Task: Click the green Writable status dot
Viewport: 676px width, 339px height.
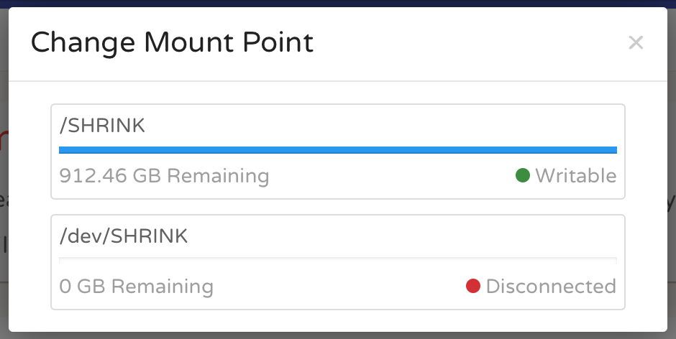Action: coord(523,175)
